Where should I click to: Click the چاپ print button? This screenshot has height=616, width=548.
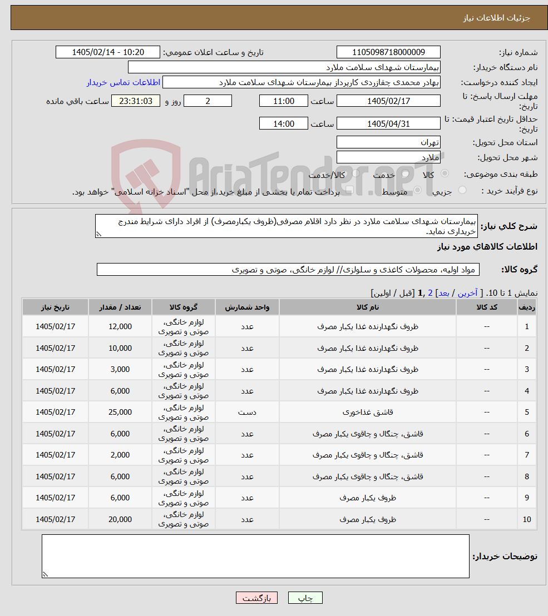click(x=305, y=598)
